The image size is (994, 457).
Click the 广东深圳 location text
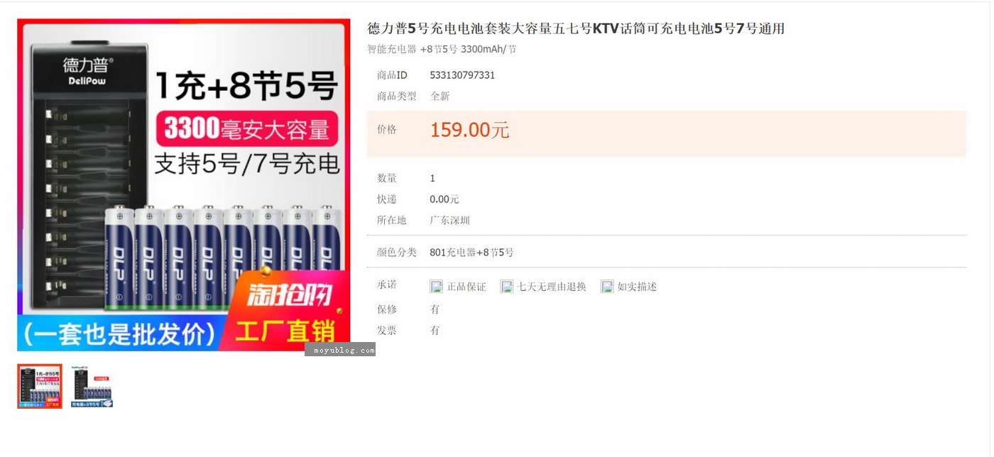[449, 220]
